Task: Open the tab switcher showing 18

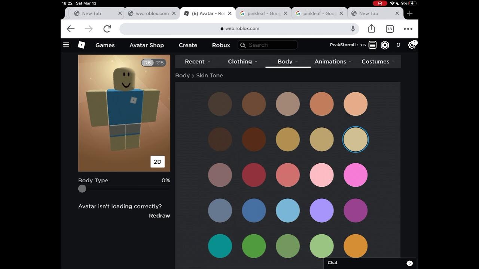Action: pos(390,29)
